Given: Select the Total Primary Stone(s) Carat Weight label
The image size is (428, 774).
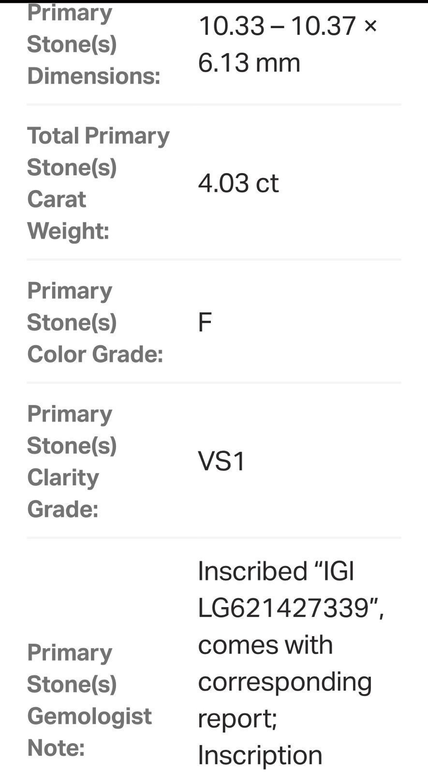Looking at the screenshot, I should point(98,183).
